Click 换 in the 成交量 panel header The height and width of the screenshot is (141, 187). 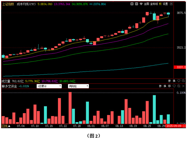pyautogui.click(x=174, y=81)
